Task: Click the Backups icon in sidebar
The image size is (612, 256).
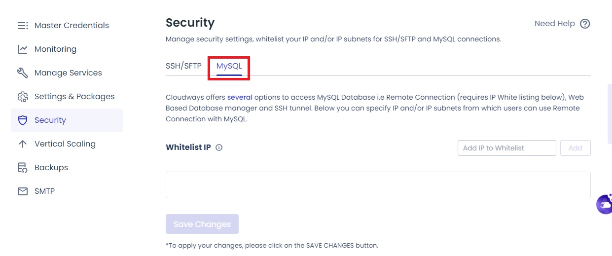Action: pyautogui.click(x=23, y=168)
